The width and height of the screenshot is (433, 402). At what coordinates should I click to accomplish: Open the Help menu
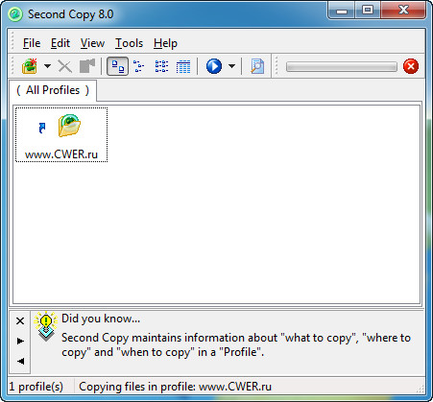click(165, 43)
